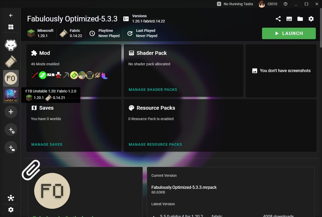Click the vertical scrollbar on right edge
Viewport: 322px width, 217px height.
[320, 28]
